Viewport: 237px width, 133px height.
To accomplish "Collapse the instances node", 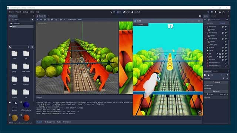I will (206, 27).
